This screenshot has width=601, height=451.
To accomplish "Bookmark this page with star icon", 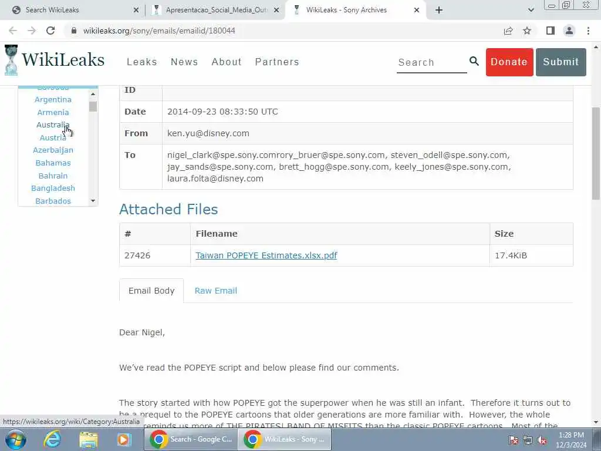I will [x=527, y=31].
